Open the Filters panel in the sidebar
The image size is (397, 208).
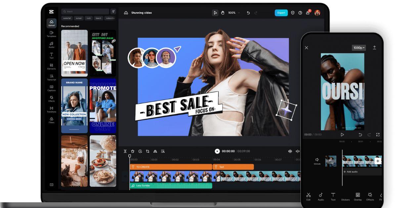point(51,120)
